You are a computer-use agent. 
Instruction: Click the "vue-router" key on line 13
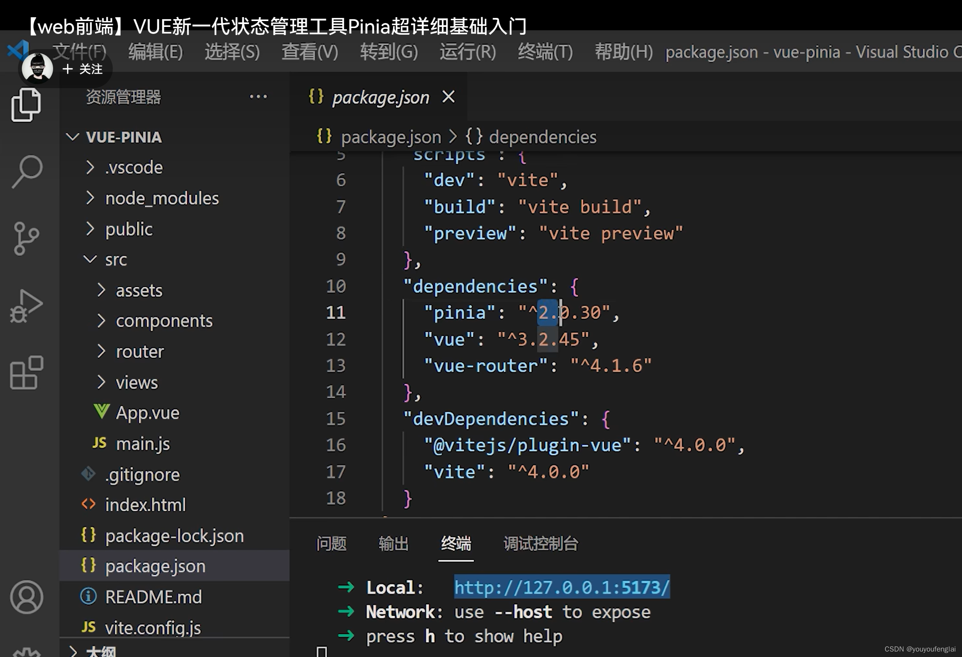pyautogui.click(x=485, y=366)
